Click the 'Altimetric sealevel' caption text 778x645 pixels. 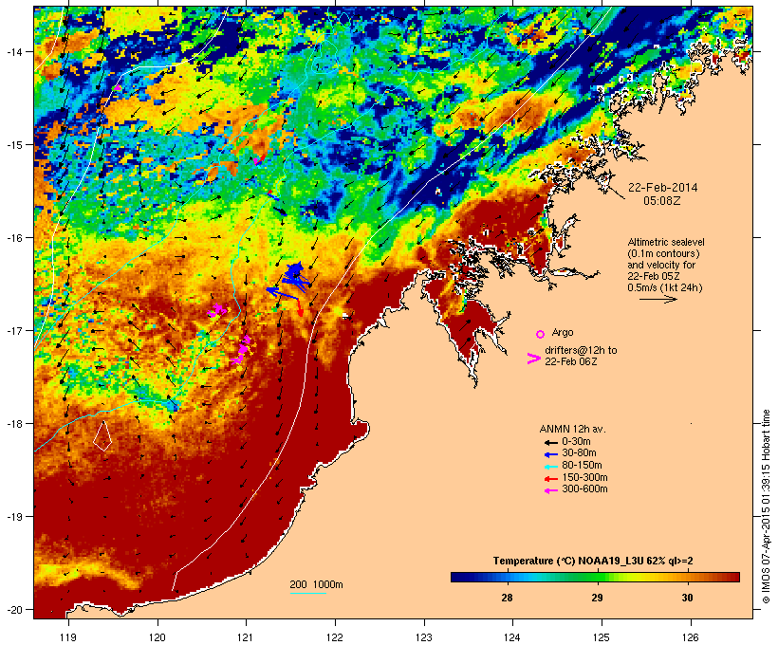coord(666,242)
